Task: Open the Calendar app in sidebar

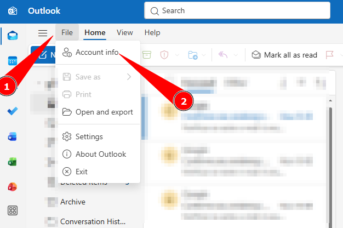Action: [13, 61]
